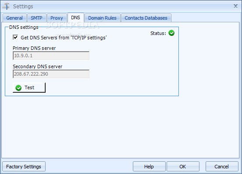Switch to the General tab
242x174 pixels.
tap(14, 18)
